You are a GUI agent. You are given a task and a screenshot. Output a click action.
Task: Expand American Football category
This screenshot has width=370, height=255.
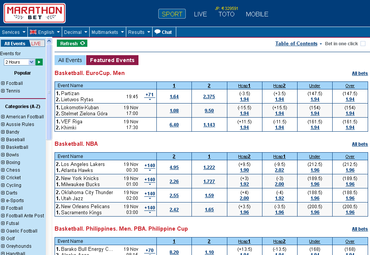(3, 116)
